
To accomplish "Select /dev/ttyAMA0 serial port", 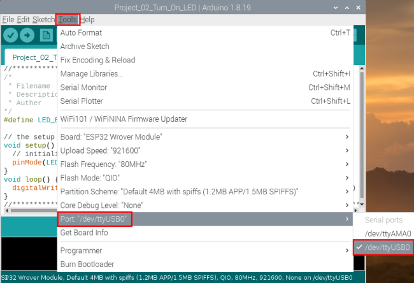I will pyautogui.click(x=383, y=233).
